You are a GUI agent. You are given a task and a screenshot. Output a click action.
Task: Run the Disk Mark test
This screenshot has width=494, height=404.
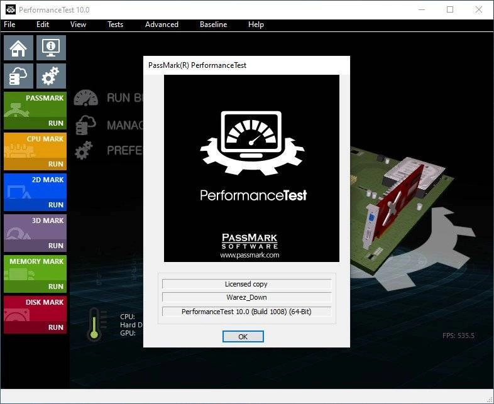click(x=56, y=327)
